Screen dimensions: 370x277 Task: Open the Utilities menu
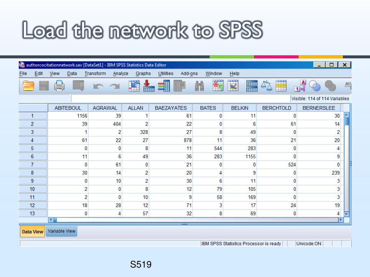click(165, 74)
